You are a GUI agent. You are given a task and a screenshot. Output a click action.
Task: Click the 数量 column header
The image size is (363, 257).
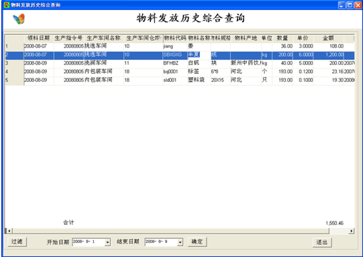coord(282,38)
